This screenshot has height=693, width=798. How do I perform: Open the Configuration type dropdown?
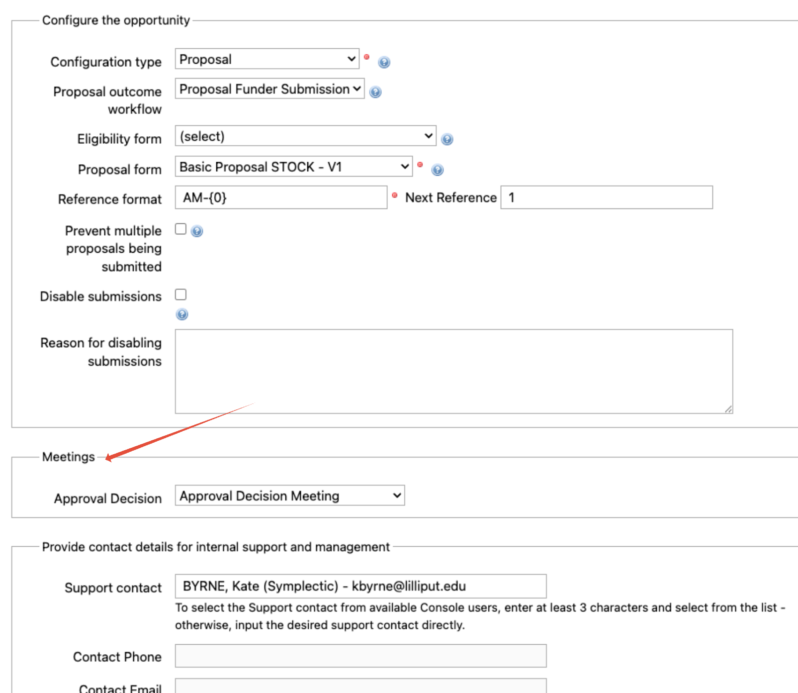(x=267, y=59)
